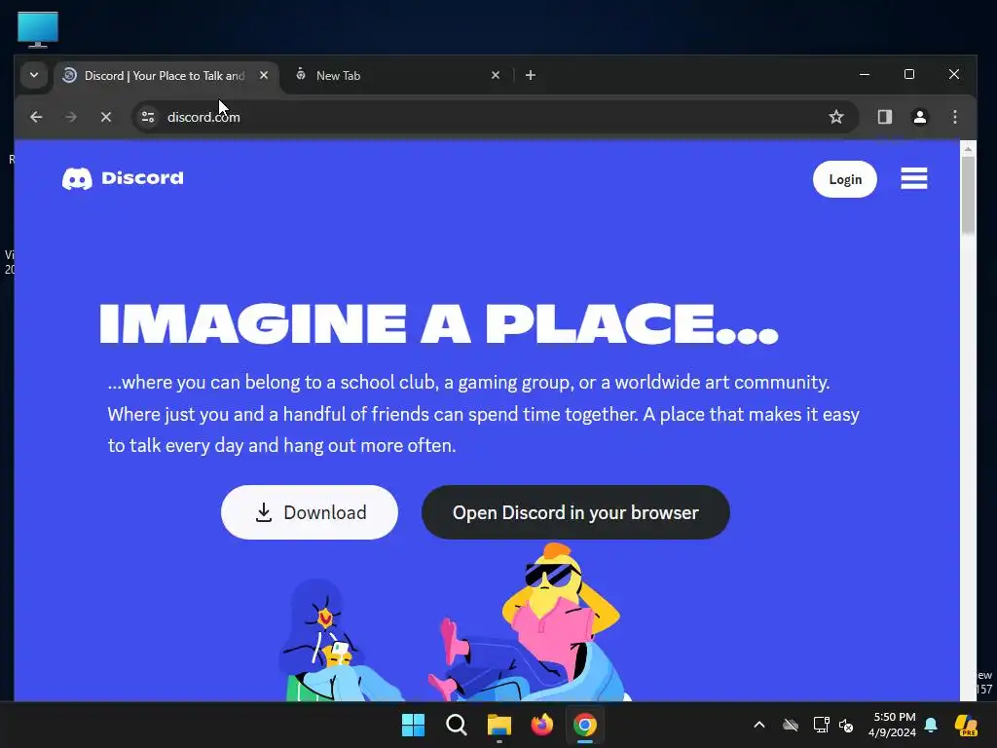Image resolution: width=997 pixels, height=748 pixels.
Task: Open Discord hamburger navigation menu
Action: pos(914,179)
